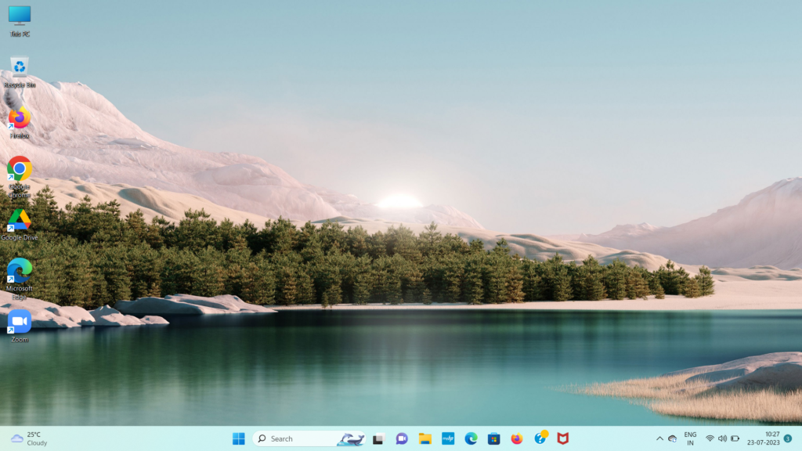Expand the hidden system tray icons chevron
Viewport: 802px width, 451px height.
tap(659, 438)
